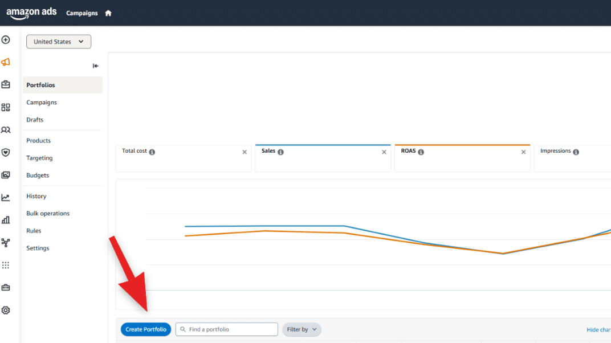This screenshot has height=343, width=611.
Task: Select the Total cost metric card
Action: point(184,158)
